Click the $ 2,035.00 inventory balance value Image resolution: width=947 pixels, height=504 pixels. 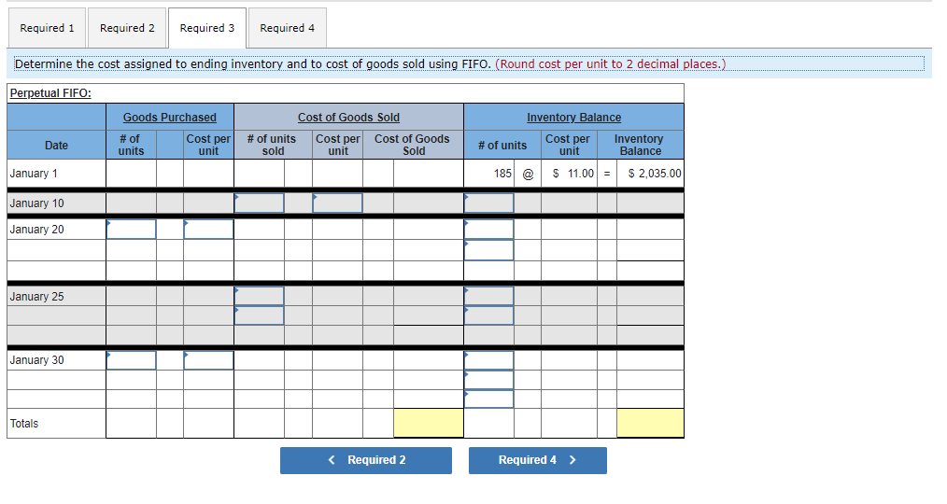tap(655, 174)
